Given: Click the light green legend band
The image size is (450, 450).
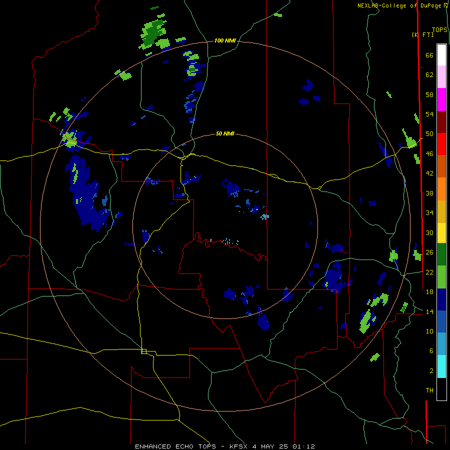Looking at the screenshot, I should pos(441,277).
